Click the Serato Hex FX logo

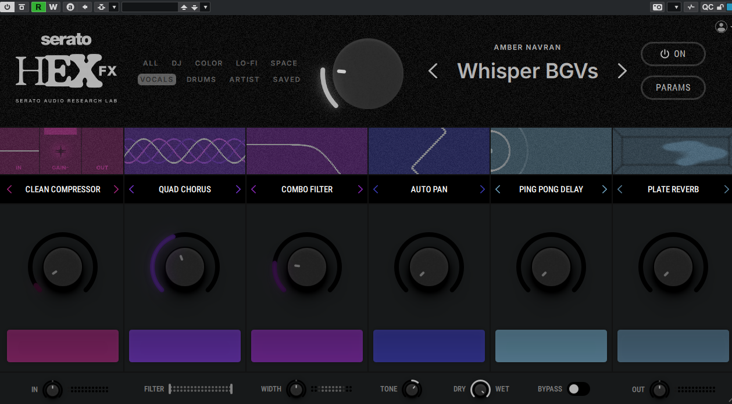click(x=66, y=68)
